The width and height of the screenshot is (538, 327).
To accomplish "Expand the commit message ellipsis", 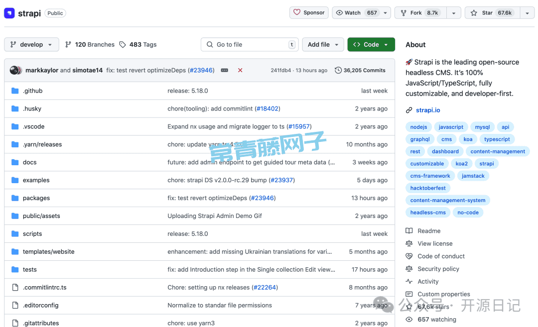I will tap(224, 70).
